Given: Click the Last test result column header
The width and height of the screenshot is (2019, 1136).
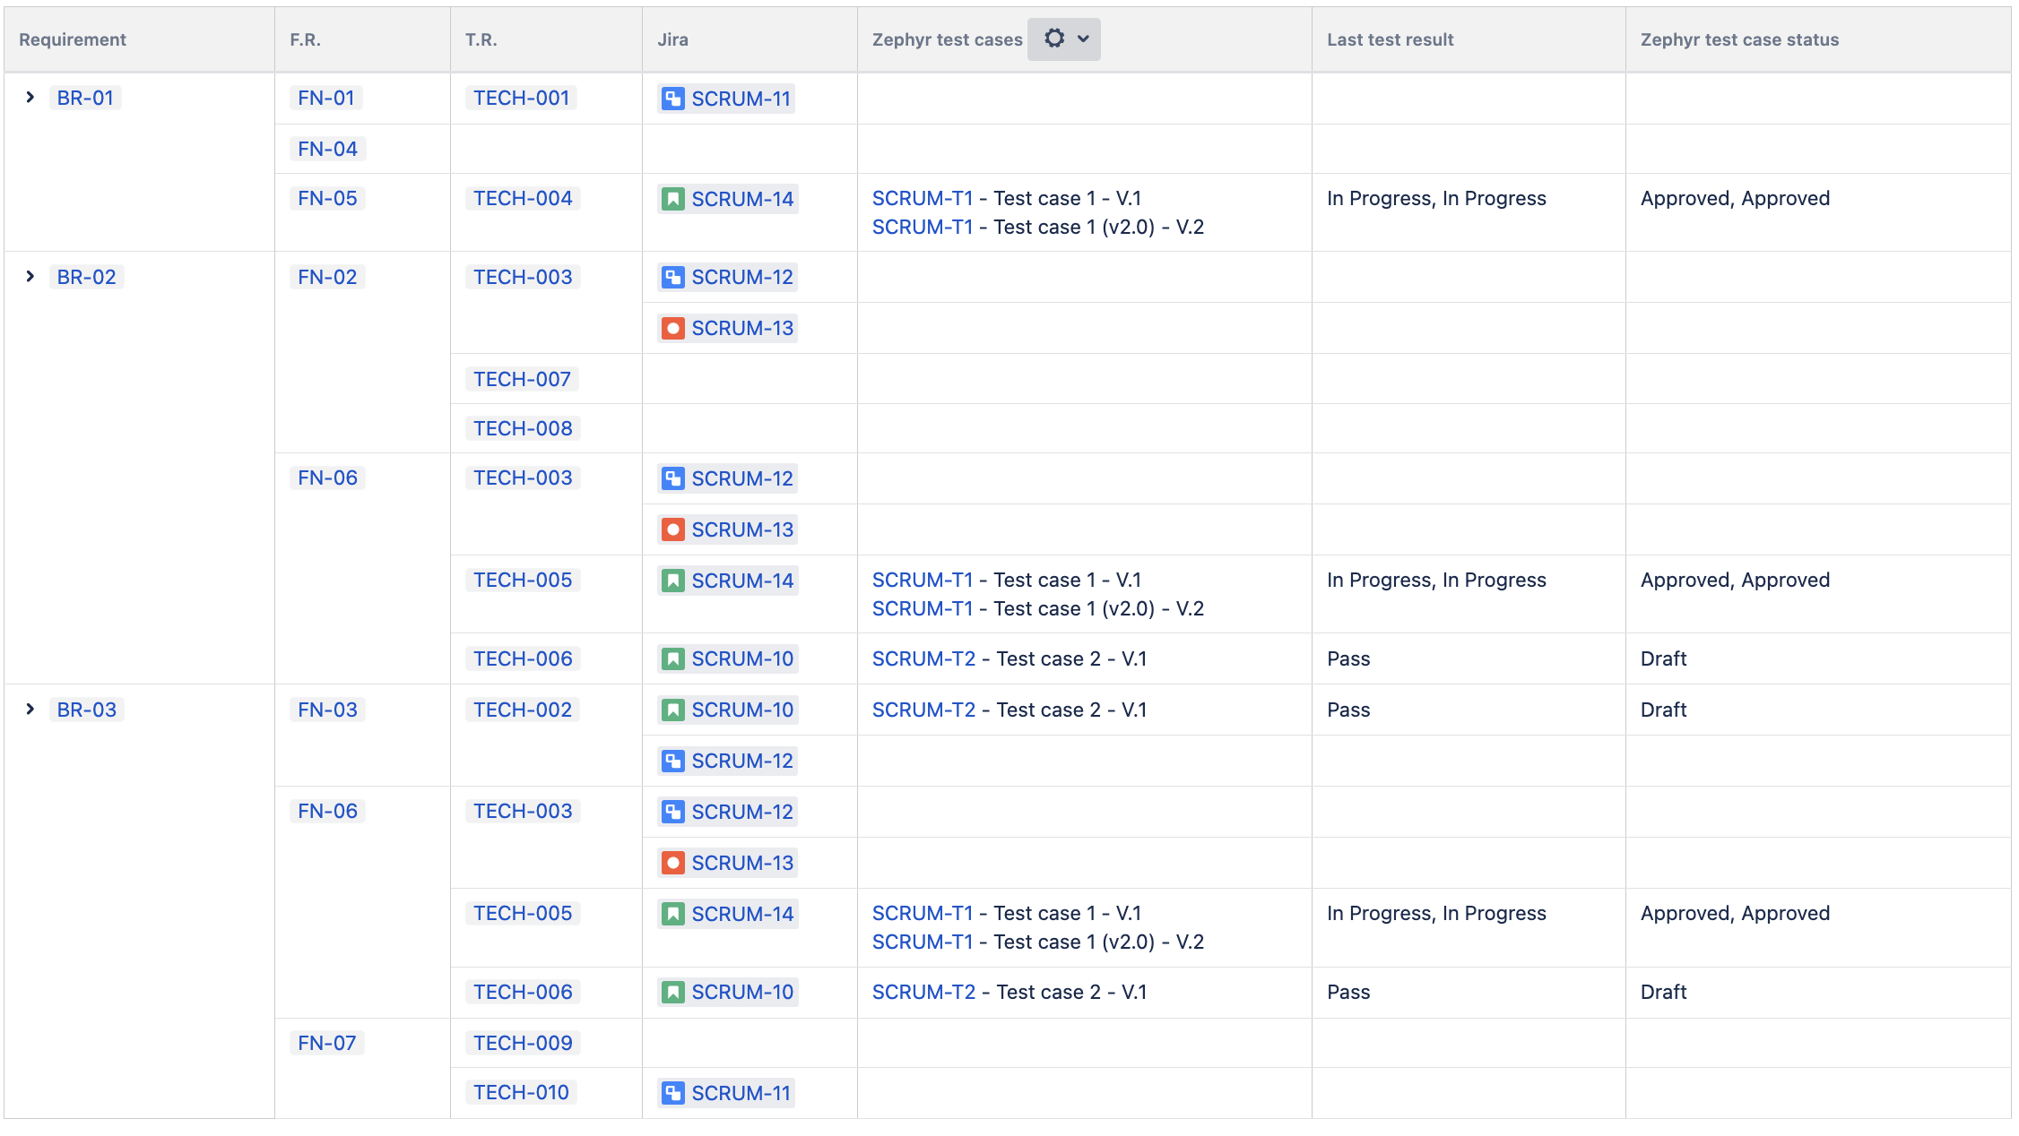Looking at the screenshot, I should click(1390, 39).
